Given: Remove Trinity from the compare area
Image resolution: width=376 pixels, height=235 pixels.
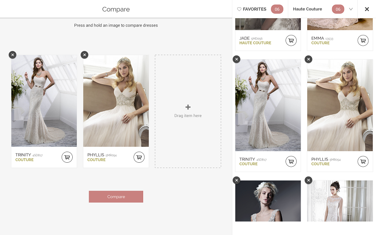Looking at the screenshot, I should pos(13,55).
